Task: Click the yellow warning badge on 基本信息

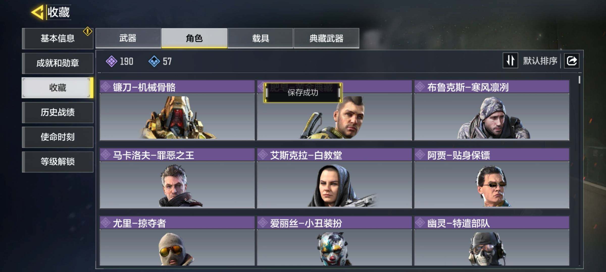Action: click(x=87, y=31)
